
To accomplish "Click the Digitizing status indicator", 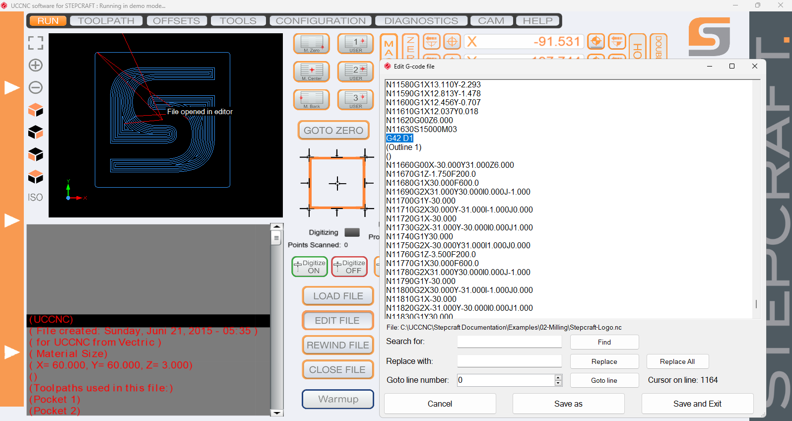I will 352,232.
